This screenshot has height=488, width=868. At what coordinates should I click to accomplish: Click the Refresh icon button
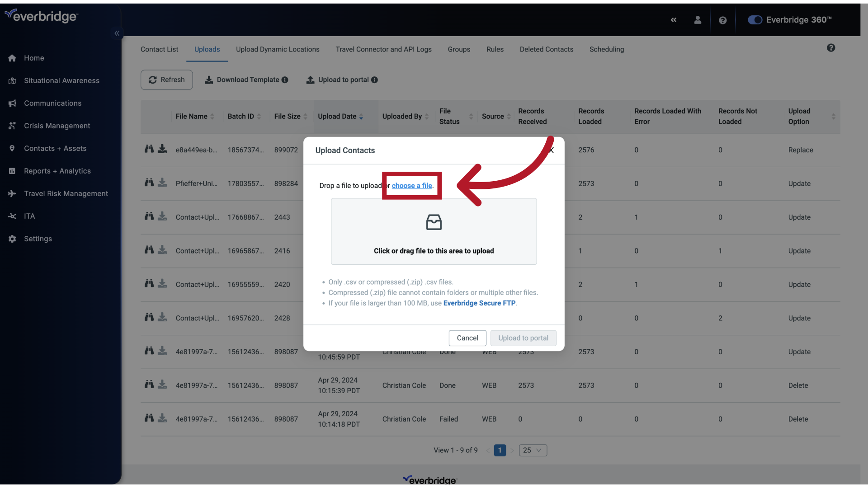coord(153,80)
